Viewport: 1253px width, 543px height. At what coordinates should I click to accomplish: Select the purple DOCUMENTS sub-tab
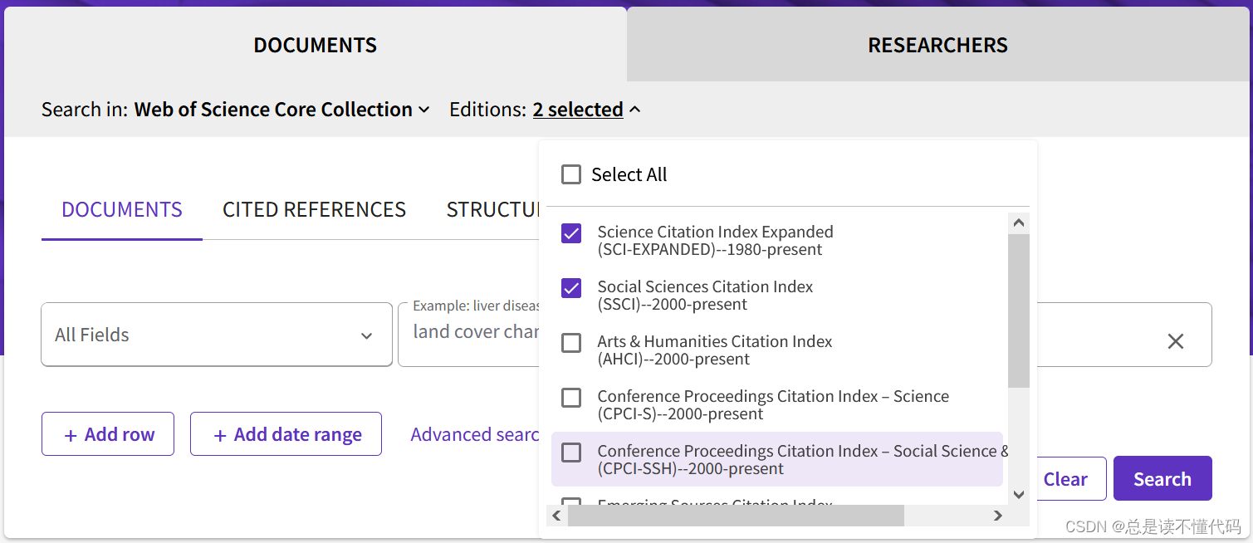(122, 210)
